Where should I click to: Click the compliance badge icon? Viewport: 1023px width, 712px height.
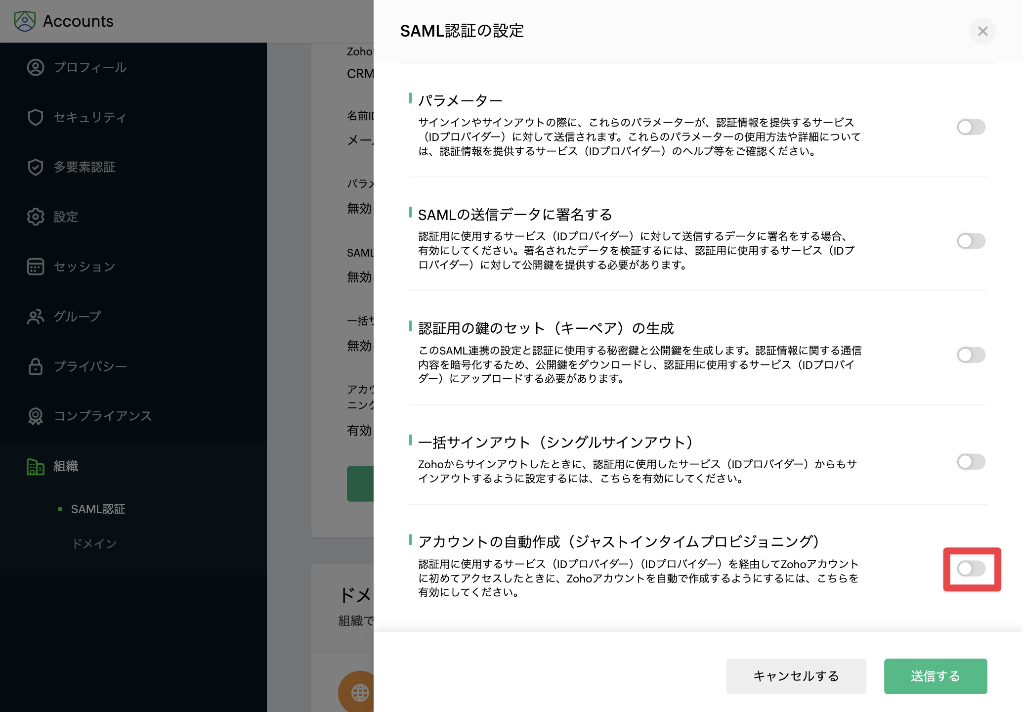(x=36, y=416)
